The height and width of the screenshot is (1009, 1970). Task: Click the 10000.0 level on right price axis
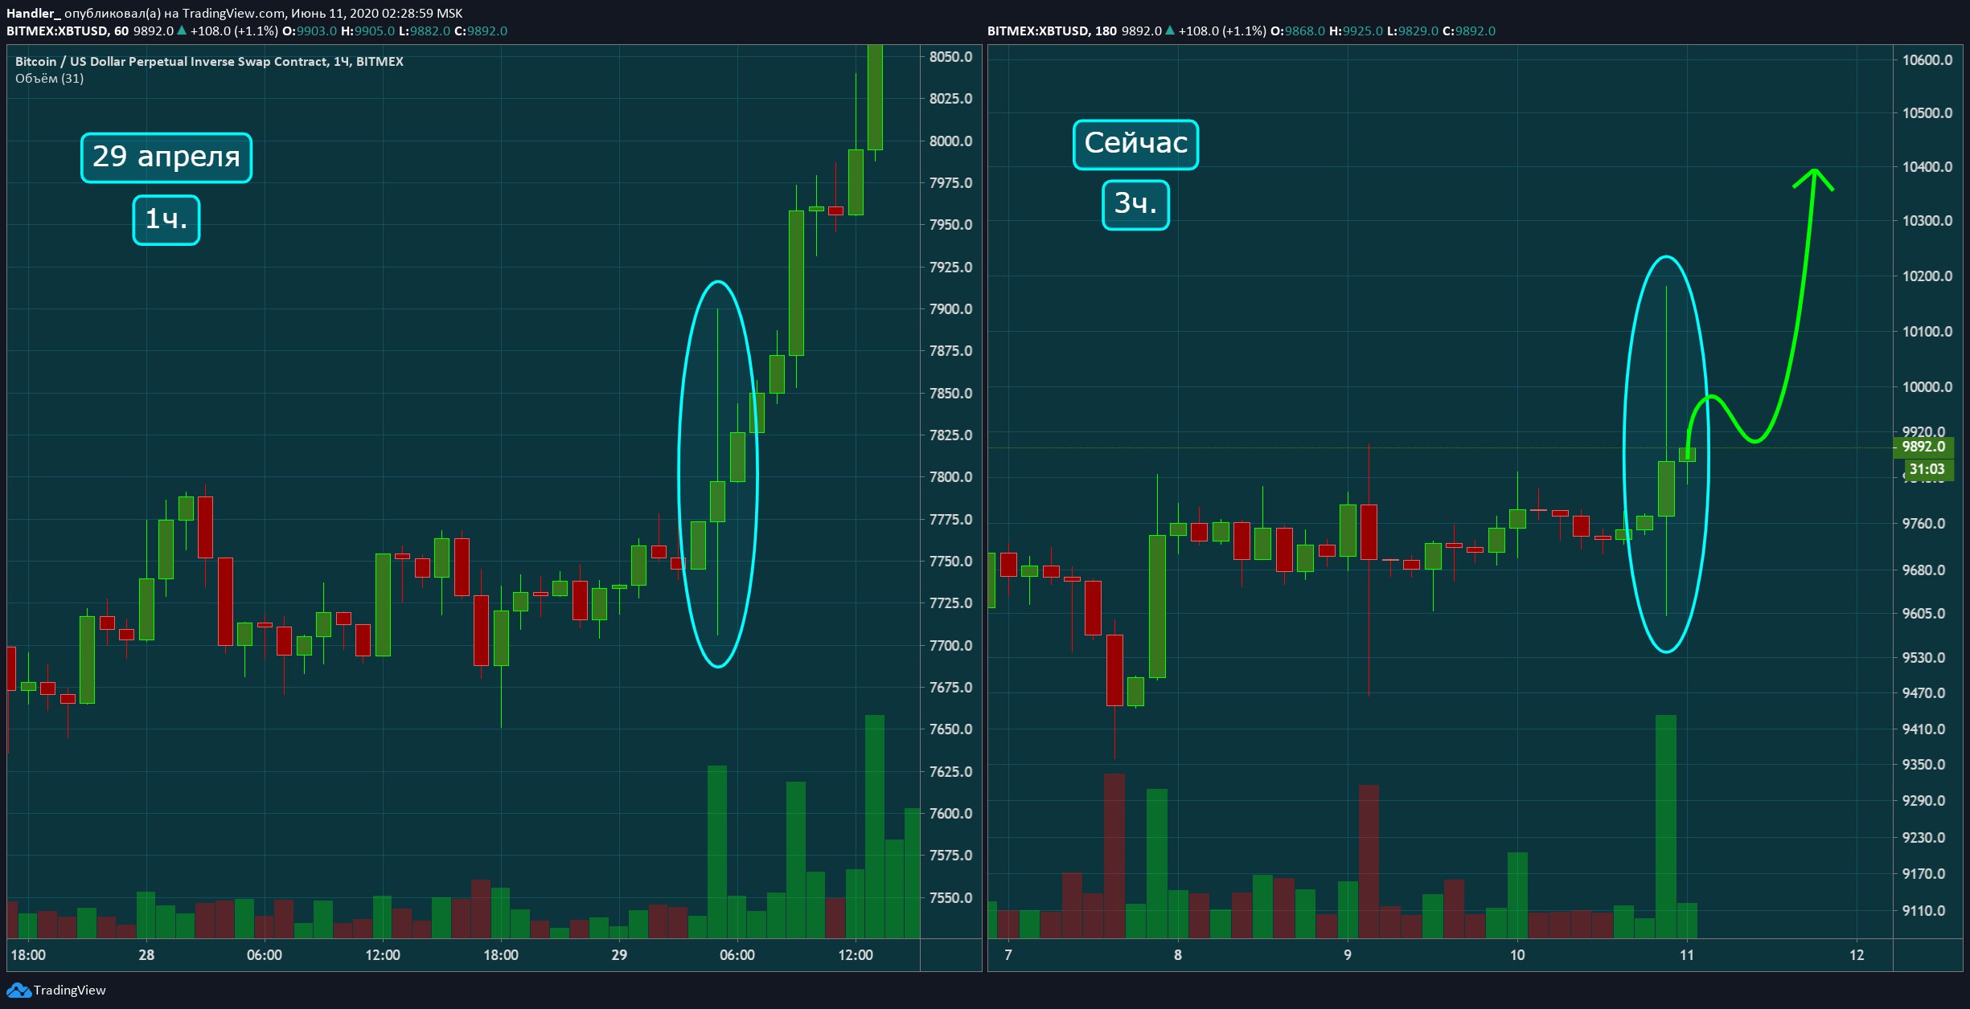tap(1927, 386)
